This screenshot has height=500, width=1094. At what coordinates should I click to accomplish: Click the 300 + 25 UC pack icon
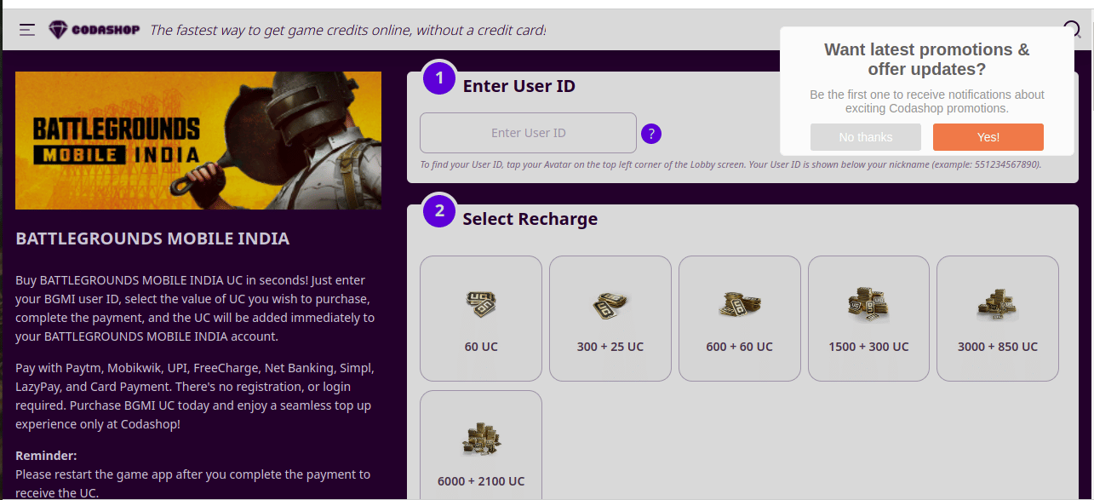point(610,303)
